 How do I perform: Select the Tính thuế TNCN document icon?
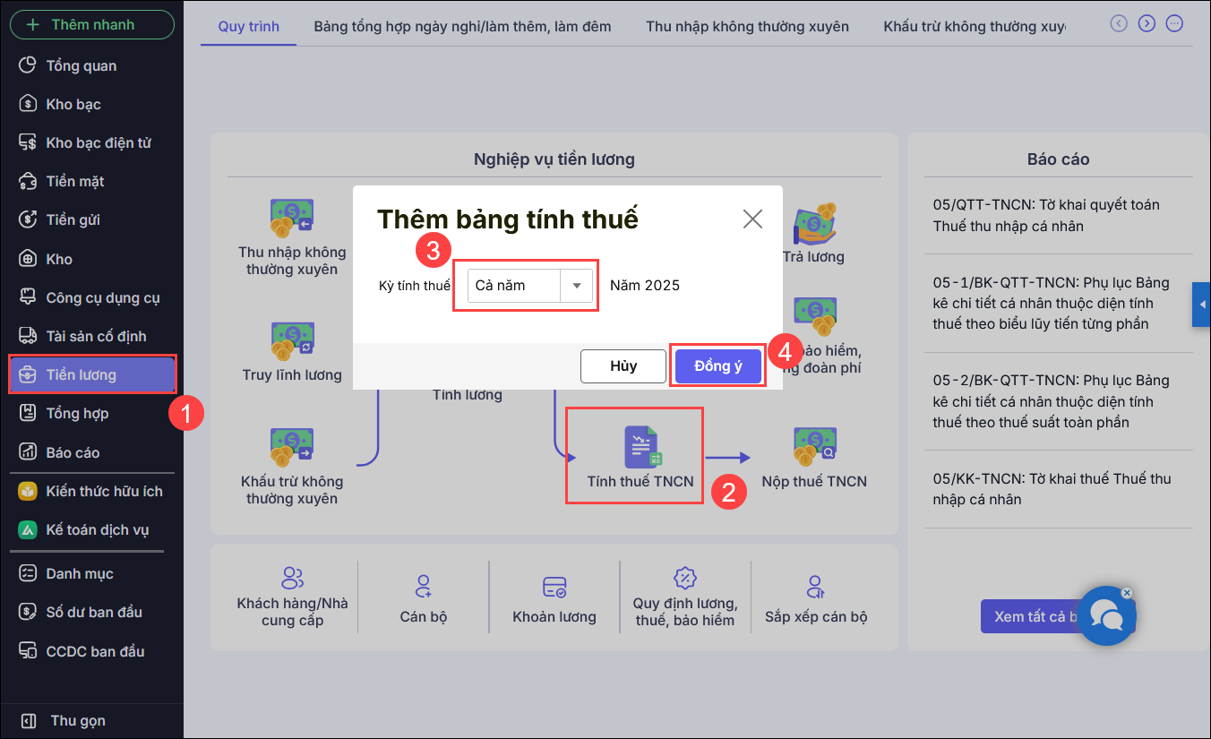point(641,447)
